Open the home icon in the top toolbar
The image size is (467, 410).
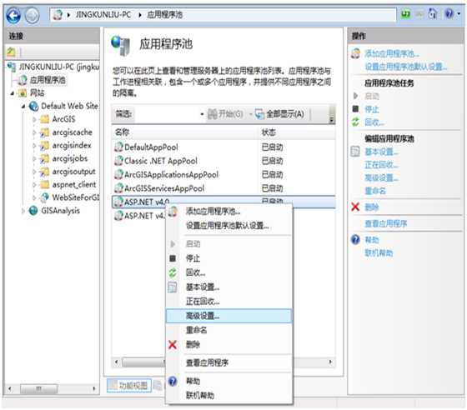[433, 13]
